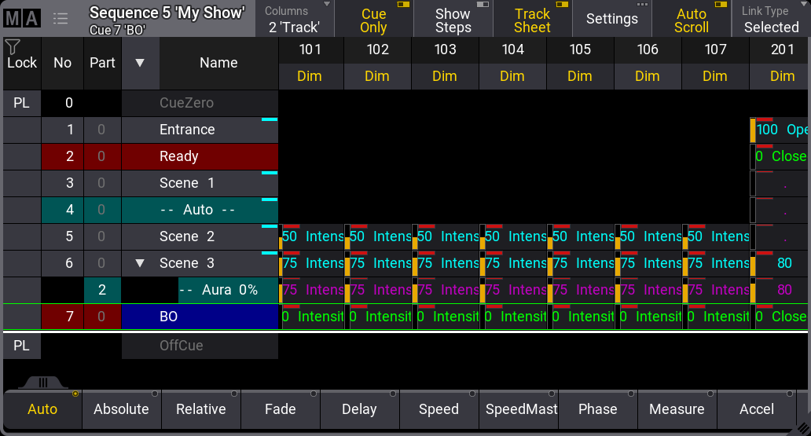
Task: Click the three-dot icon on Settings
Action: (x=642, y=5)
